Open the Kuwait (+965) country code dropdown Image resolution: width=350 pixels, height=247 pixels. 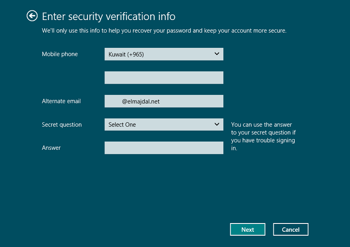pyautogui.click(x=164, y=54)
